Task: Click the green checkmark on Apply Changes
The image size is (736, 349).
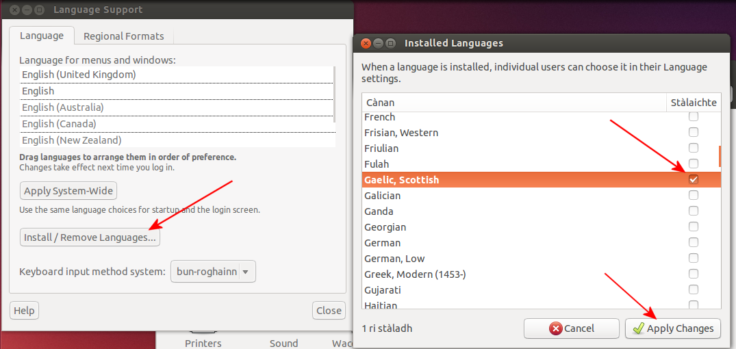Action: tap(638, 328)
